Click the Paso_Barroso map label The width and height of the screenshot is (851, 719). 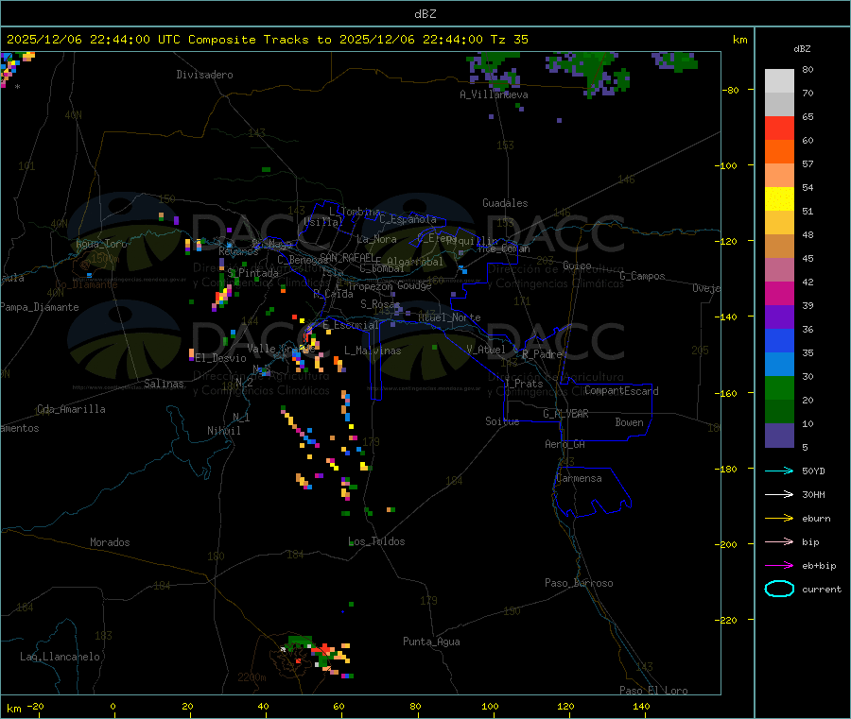pos(579,583)
